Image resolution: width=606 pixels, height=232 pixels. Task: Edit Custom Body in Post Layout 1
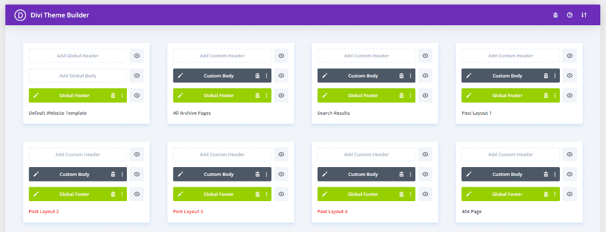[x=469, y=76]
